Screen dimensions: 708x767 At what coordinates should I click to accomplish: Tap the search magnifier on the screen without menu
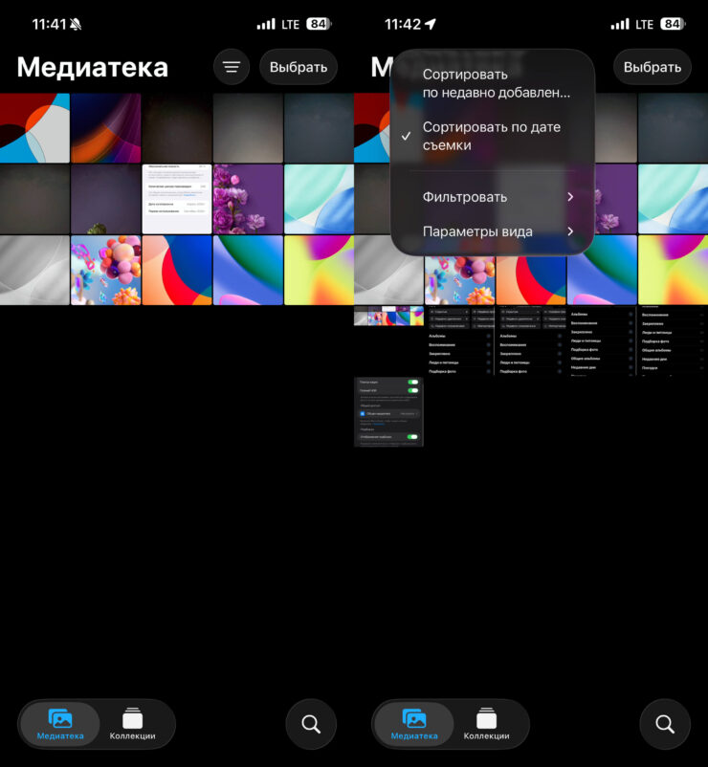[x=311, y=724]
